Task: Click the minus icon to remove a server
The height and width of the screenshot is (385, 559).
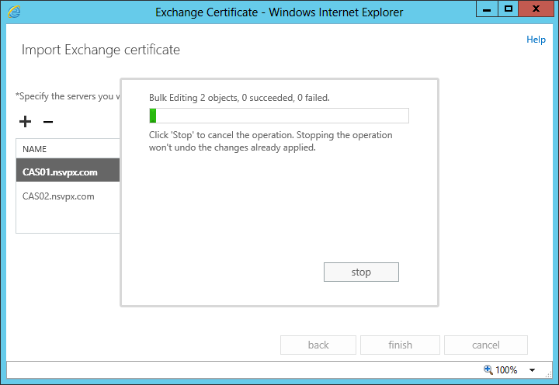Action: point(47,122)
